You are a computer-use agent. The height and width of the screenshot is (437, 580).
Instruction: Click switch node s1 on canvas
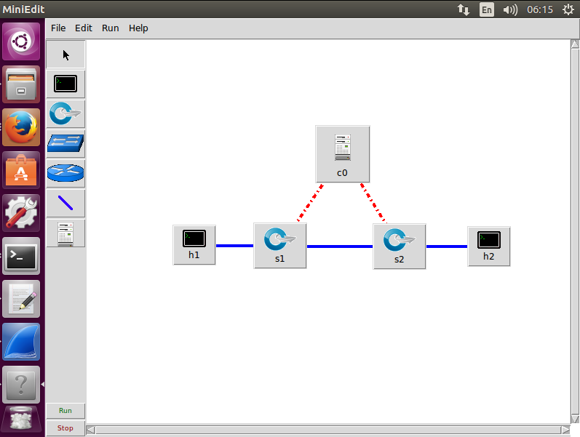(280, 246)
